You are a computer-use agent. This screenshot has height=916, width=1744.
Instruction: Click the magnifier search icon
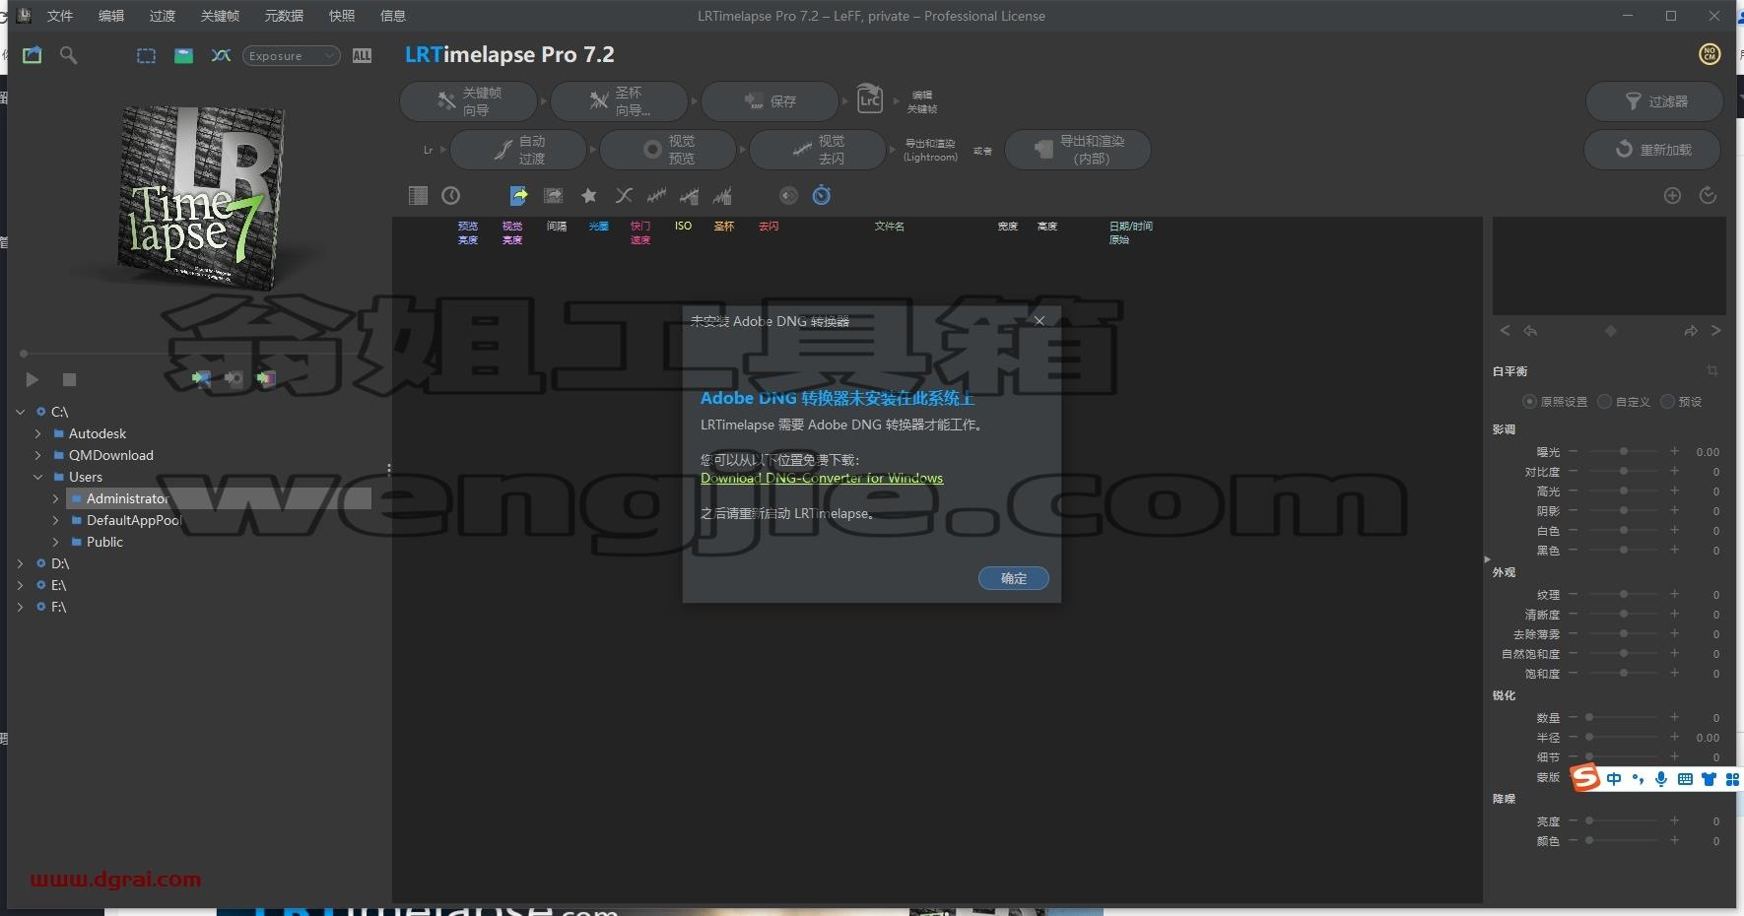pos(68,55)
